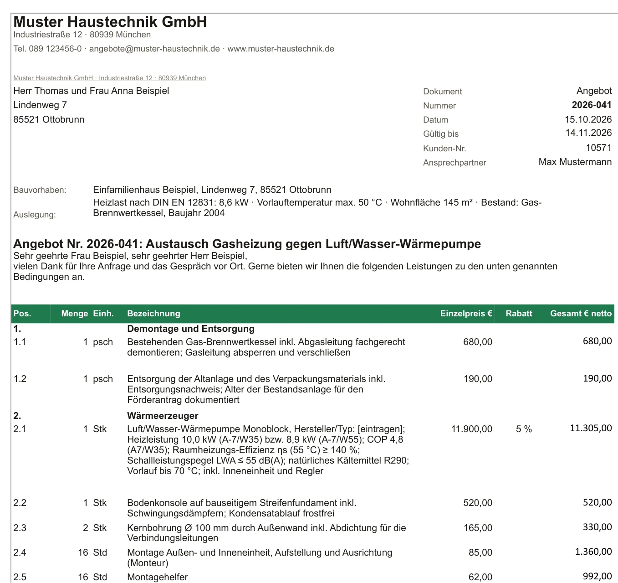This screenshot has width=618, height=583.
Task: Click the unit price "85,00" in row 2.4
Action: pos(480,552)
